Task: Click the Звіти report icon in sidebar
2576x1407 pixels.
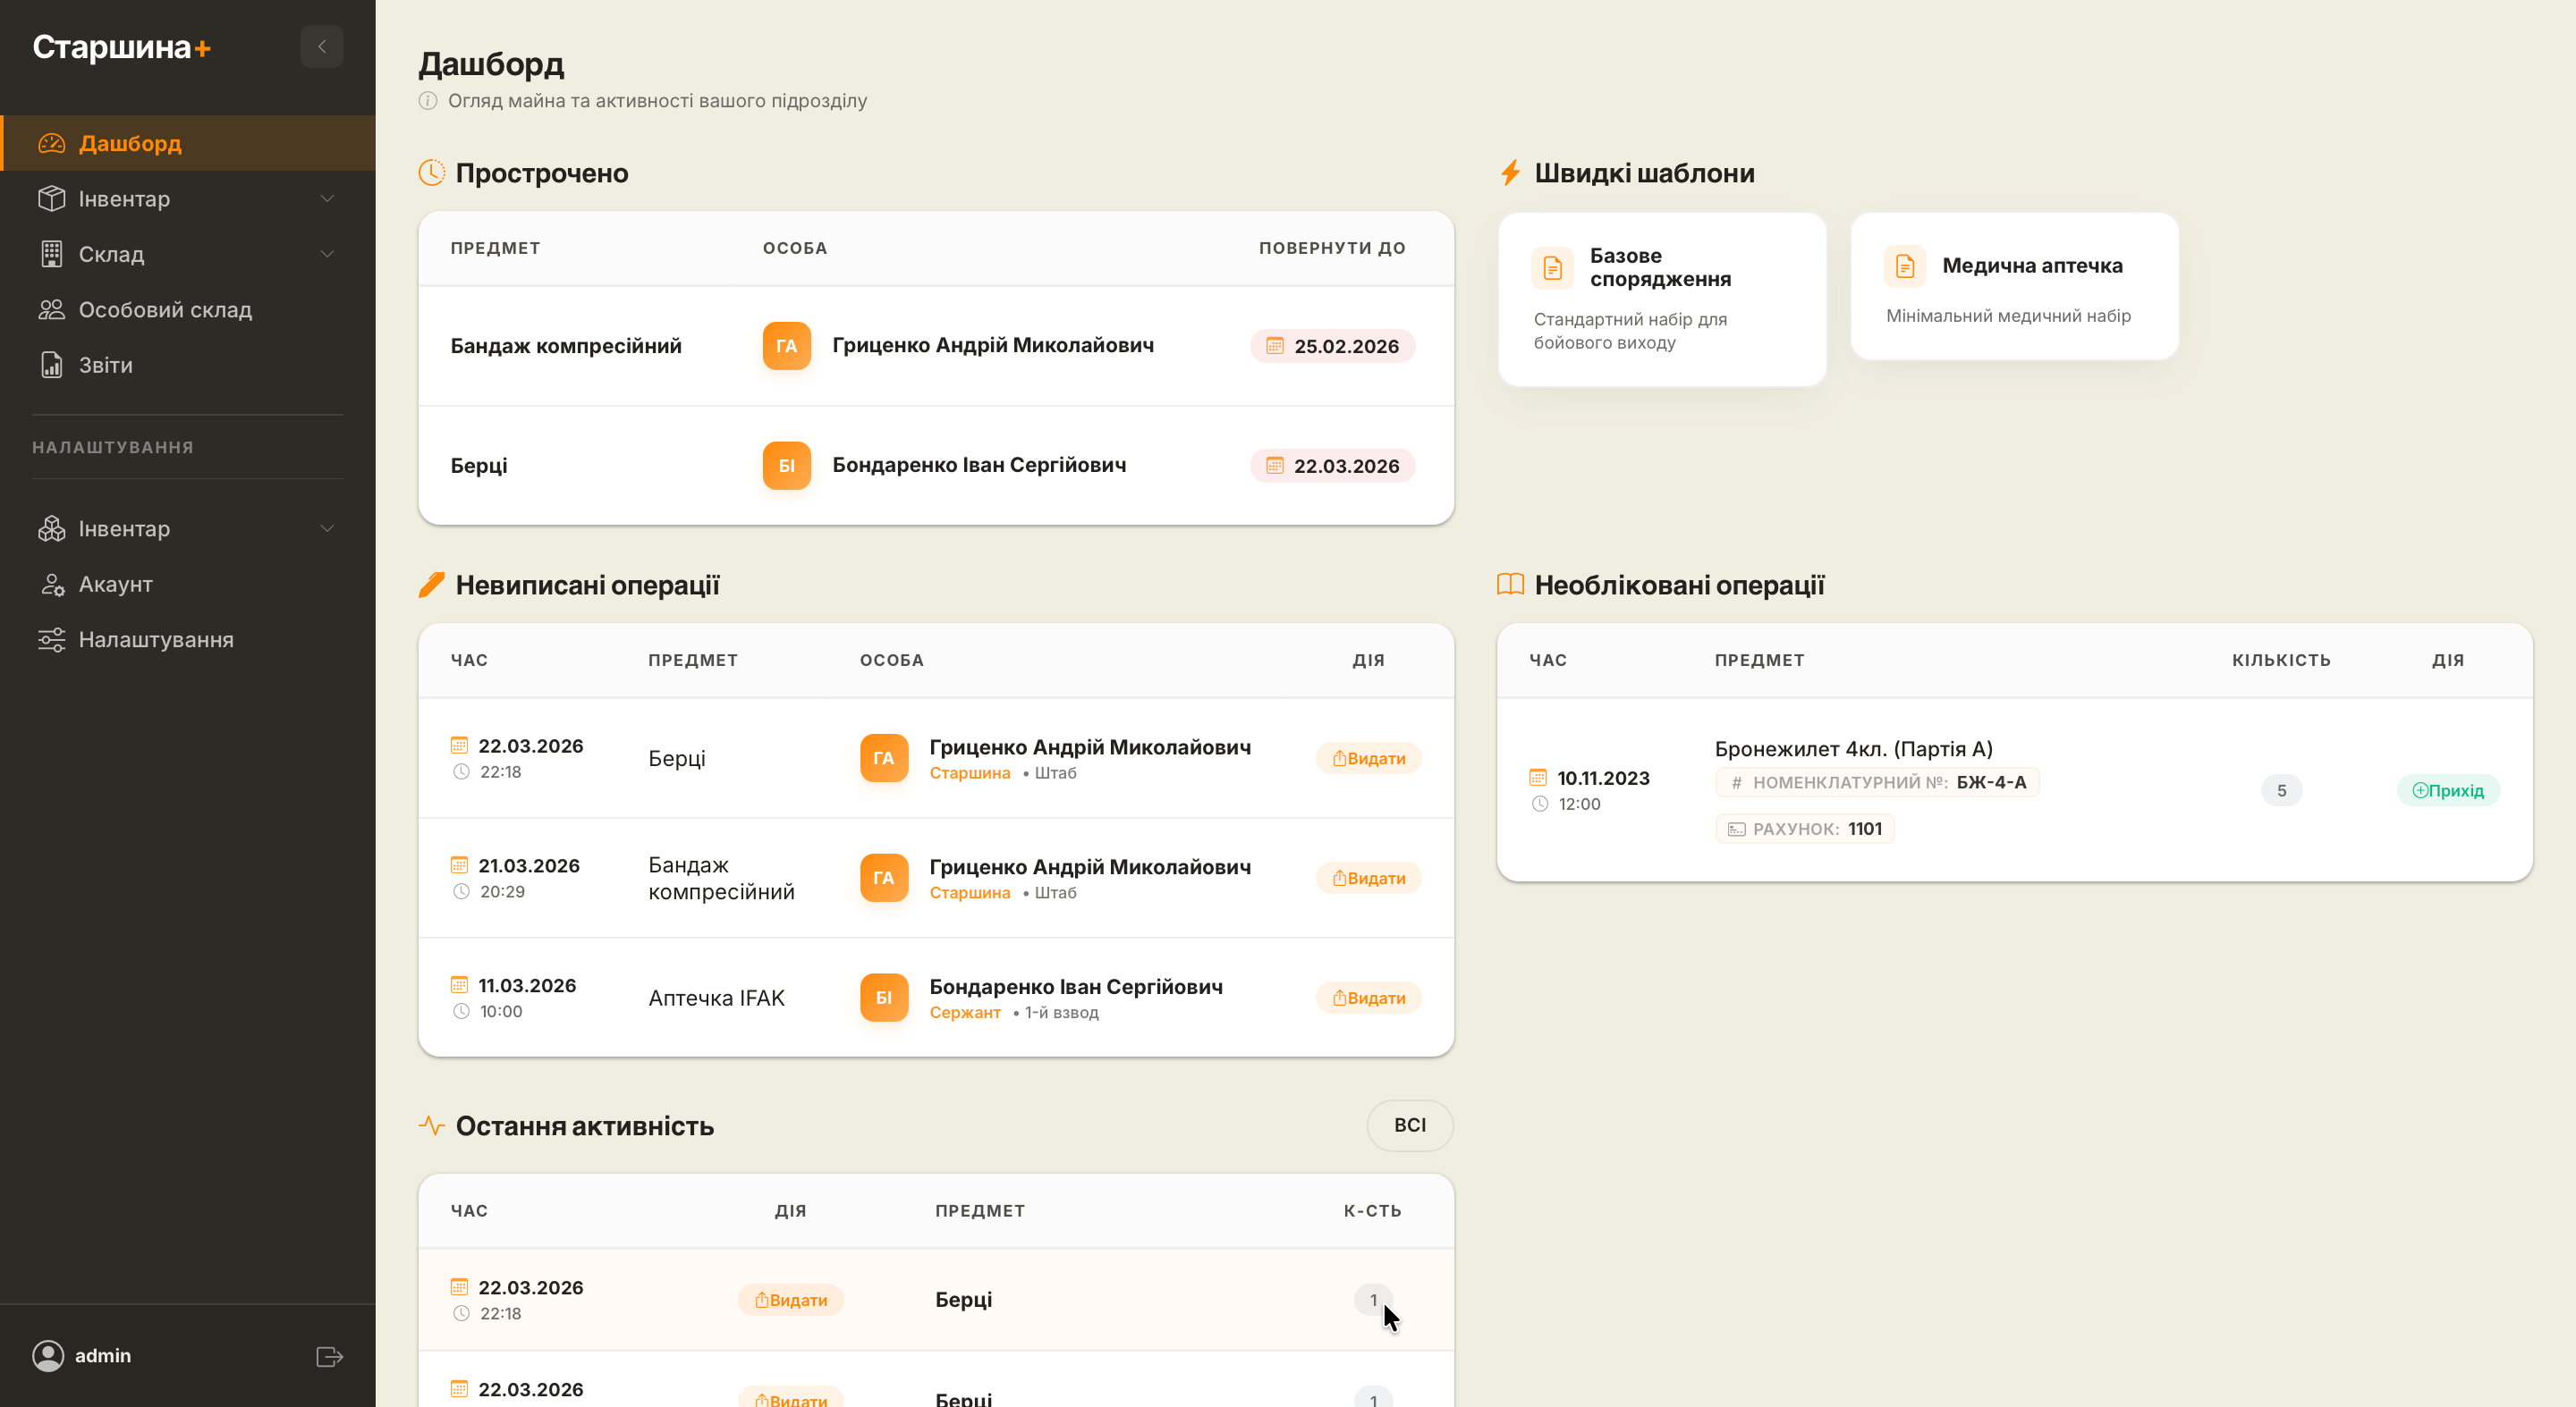Action: point(52,366)
